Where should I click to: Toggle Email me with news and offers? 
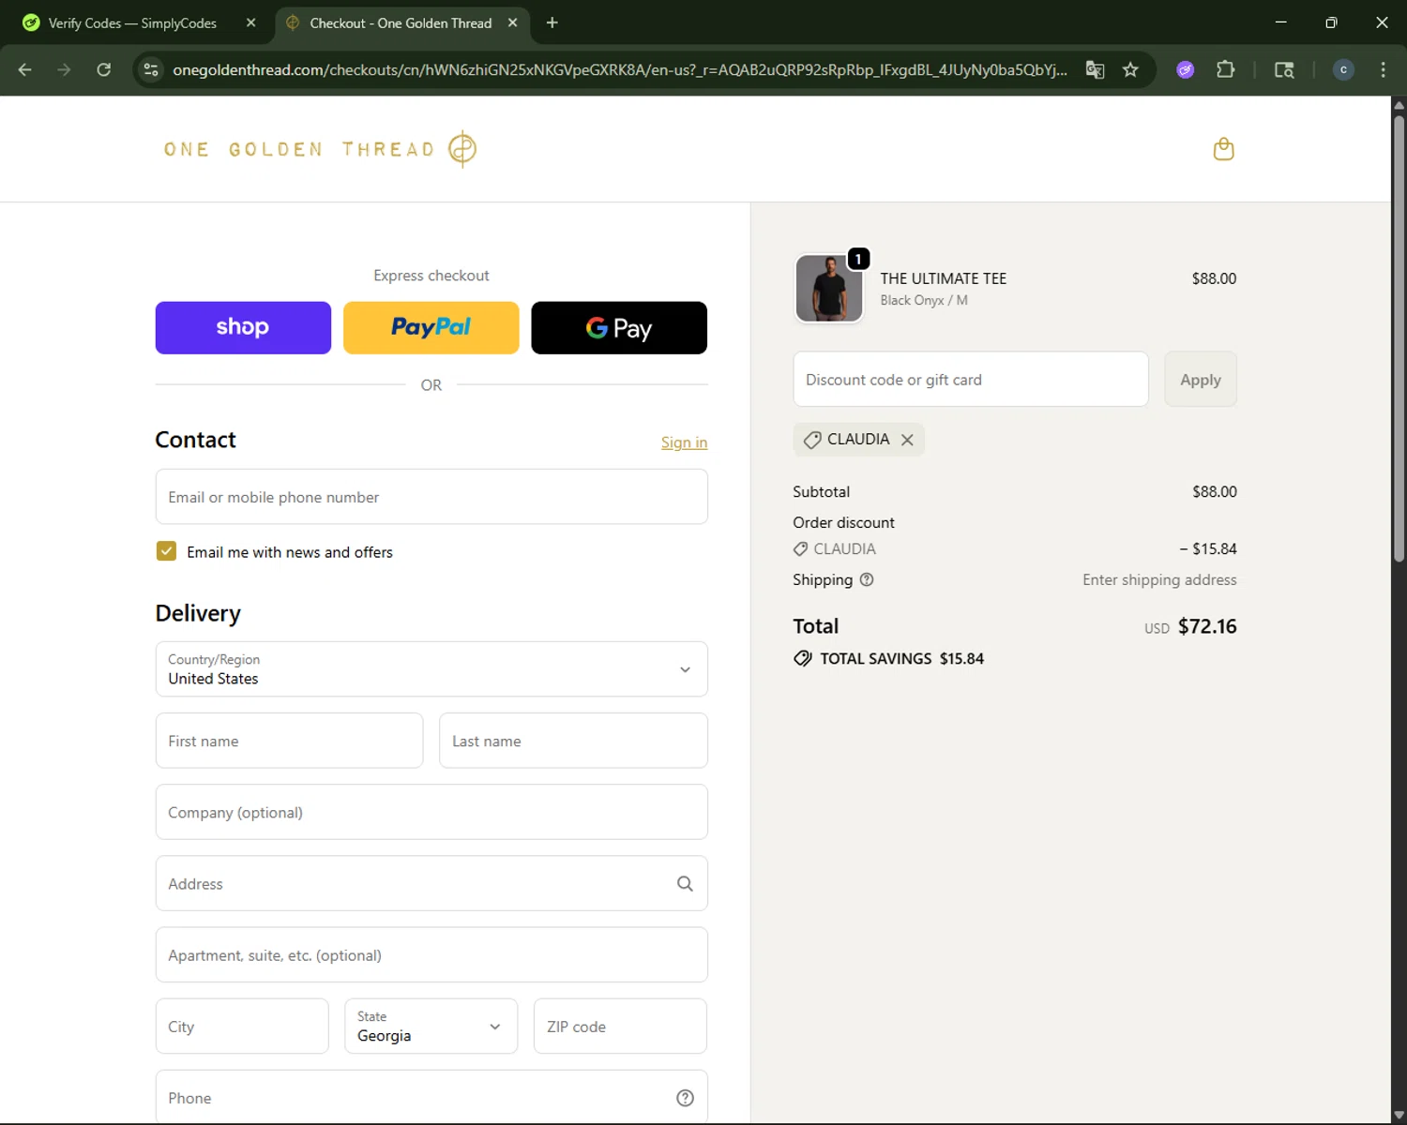click(166, 551)
